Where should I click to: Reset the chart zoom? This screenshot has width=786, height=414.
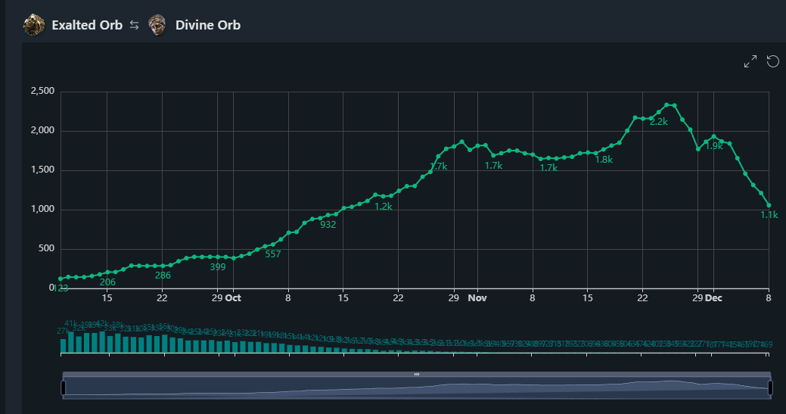click(x=773, y=61)
